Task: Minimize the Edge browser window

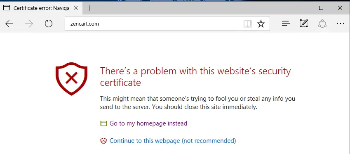Action: 302,8
